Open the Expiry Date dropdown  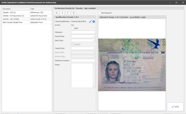94,53
